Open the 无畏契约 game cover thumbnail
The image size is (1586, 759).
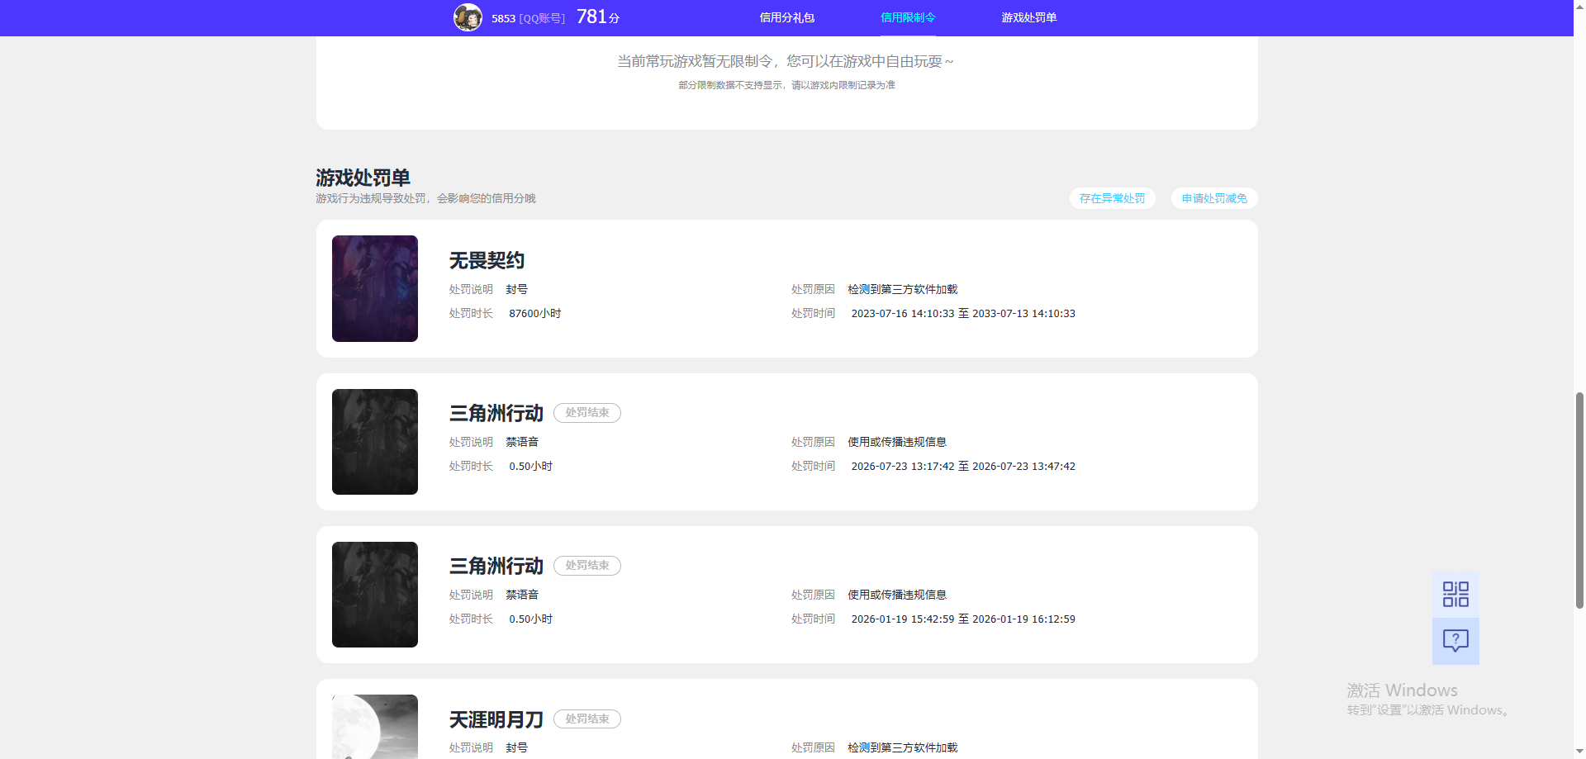pyautogui.click(x=375, y=288)
